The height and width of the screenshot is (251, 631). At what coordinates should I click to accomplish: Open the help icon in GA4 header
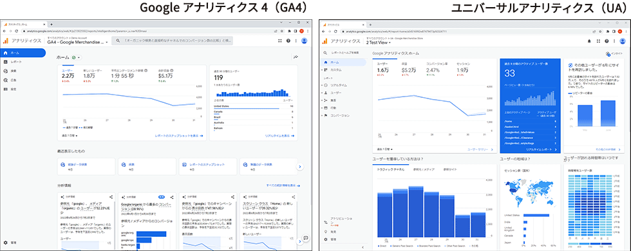[288, 41]
